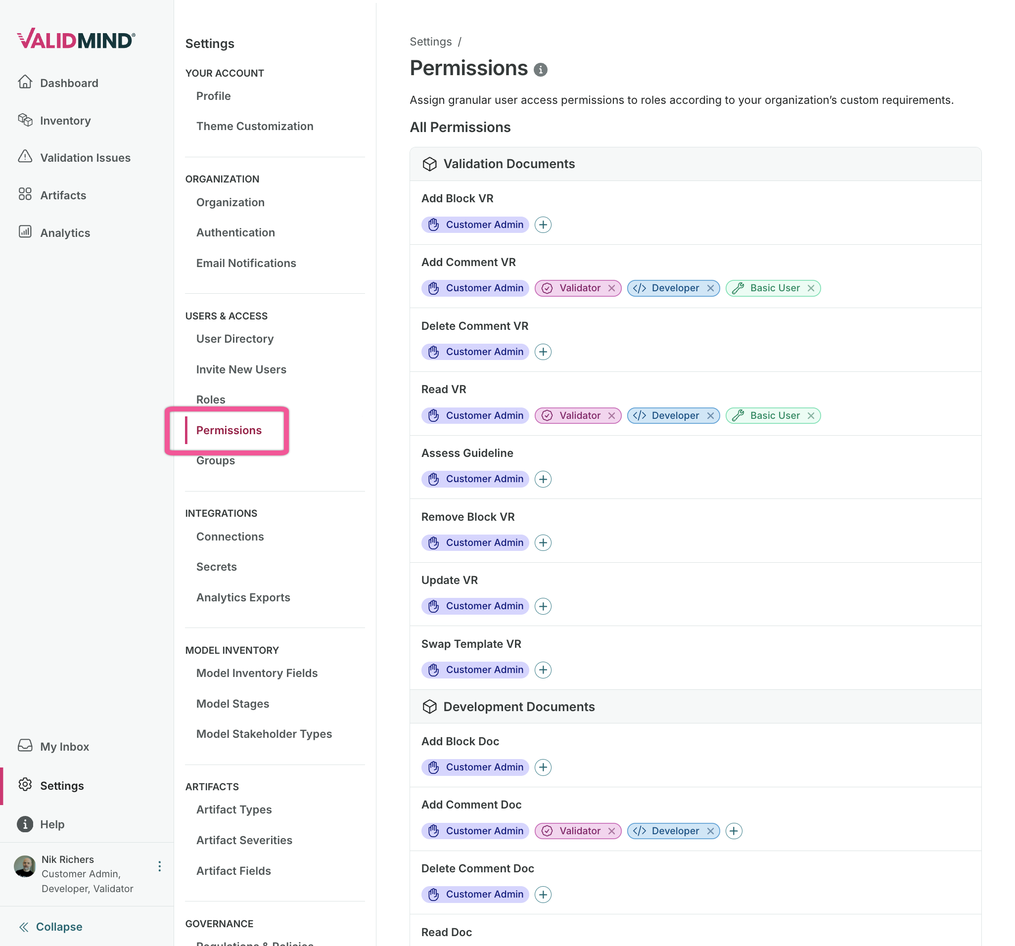Open My Inbox
The width and height of the screenshot is (1015, 946).
click(x=64, y=746)
